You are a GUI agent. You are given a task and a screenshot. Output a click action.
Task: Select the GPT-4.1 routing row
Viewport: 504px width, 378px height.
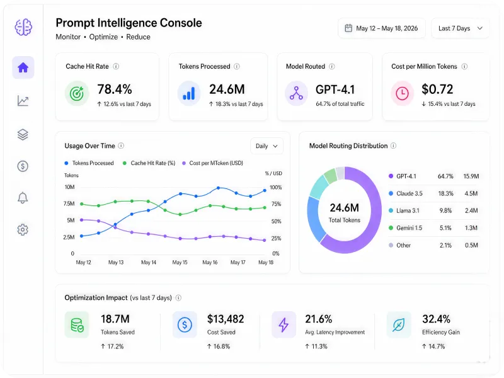(433, 176)
